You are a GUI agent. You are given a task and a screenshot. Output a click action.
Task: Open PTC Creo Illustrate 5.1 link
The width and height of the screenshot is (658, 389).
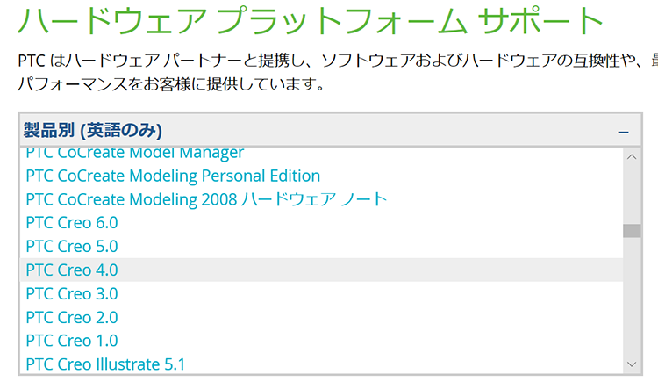(105, 364)
